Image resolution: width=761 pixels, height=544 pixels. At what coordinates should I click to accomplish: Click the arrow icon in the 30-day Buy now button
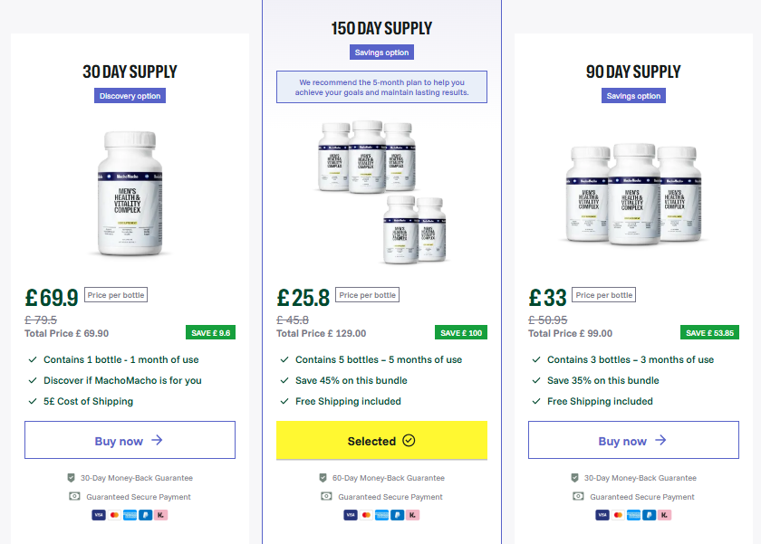coord(157,441)
